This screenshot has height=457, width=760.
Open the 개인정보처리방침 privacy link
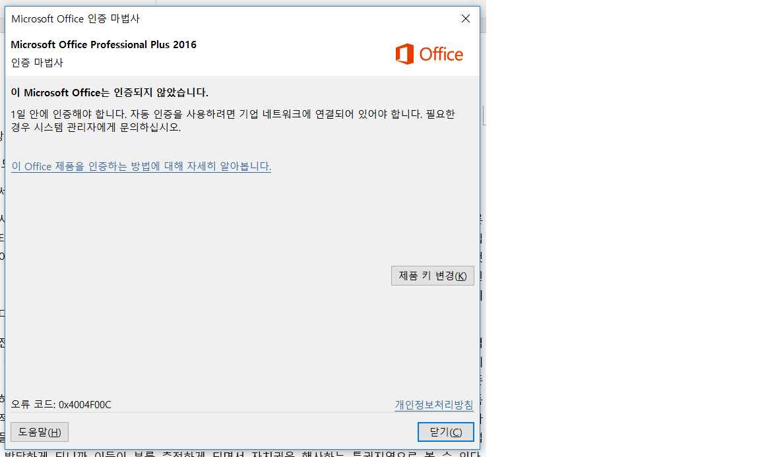[433, 404]
